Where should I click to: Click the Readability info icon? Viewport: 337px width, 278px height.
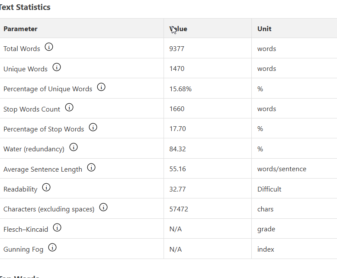tap(46, 187)
